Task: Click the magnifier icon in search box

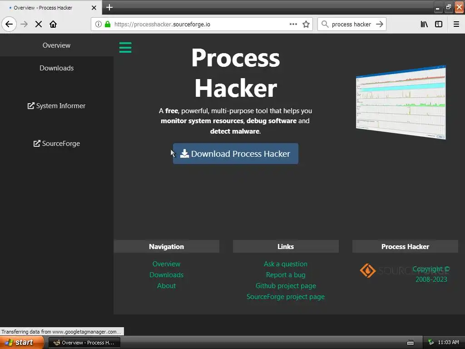Action: (x=325, y=24)
